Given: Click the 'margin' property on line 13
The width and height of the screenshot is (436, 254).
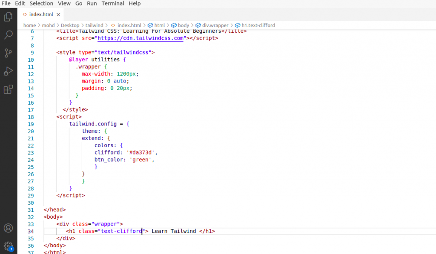Looking at the screenshot, I should pyautogui.click(x=91, y=81).
